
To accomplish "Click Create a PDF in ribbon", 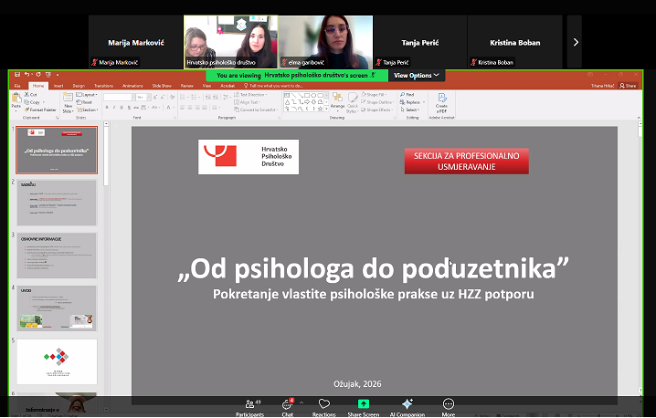I will coord(442,100).
